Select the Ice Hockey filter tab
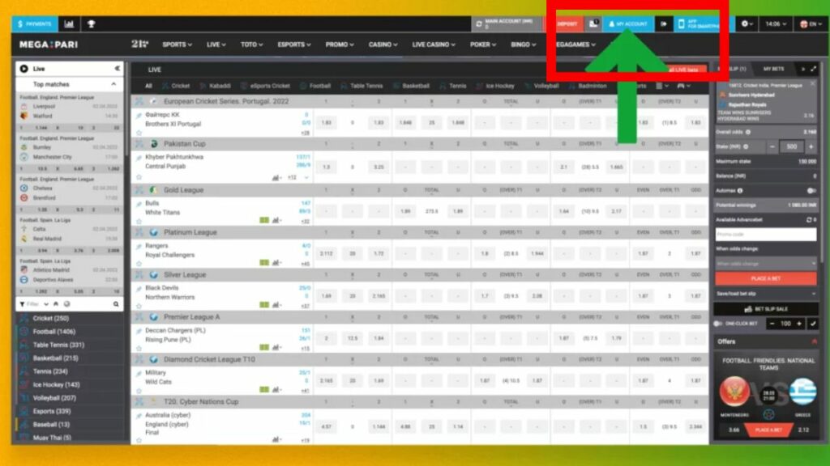Viewport: 830px width, 466px height. [x=495, y=86]
